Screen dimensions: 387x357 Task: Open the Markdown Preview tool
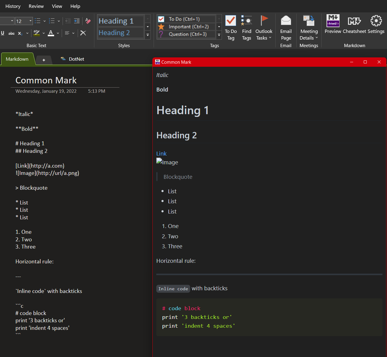(333, 24)
